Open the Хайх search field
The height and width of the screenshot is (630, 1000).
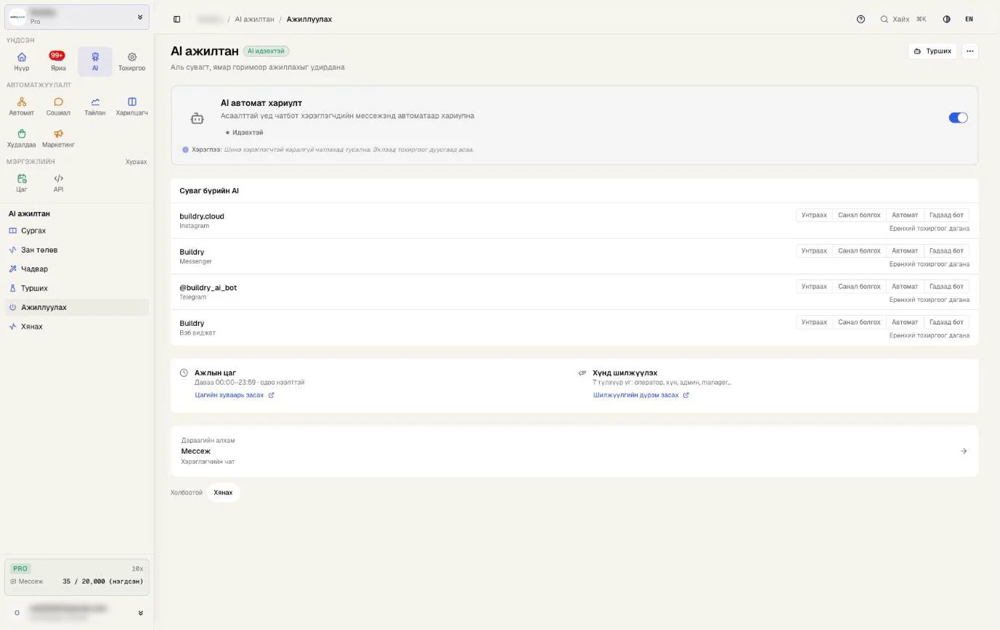click(x=903, y=19)
